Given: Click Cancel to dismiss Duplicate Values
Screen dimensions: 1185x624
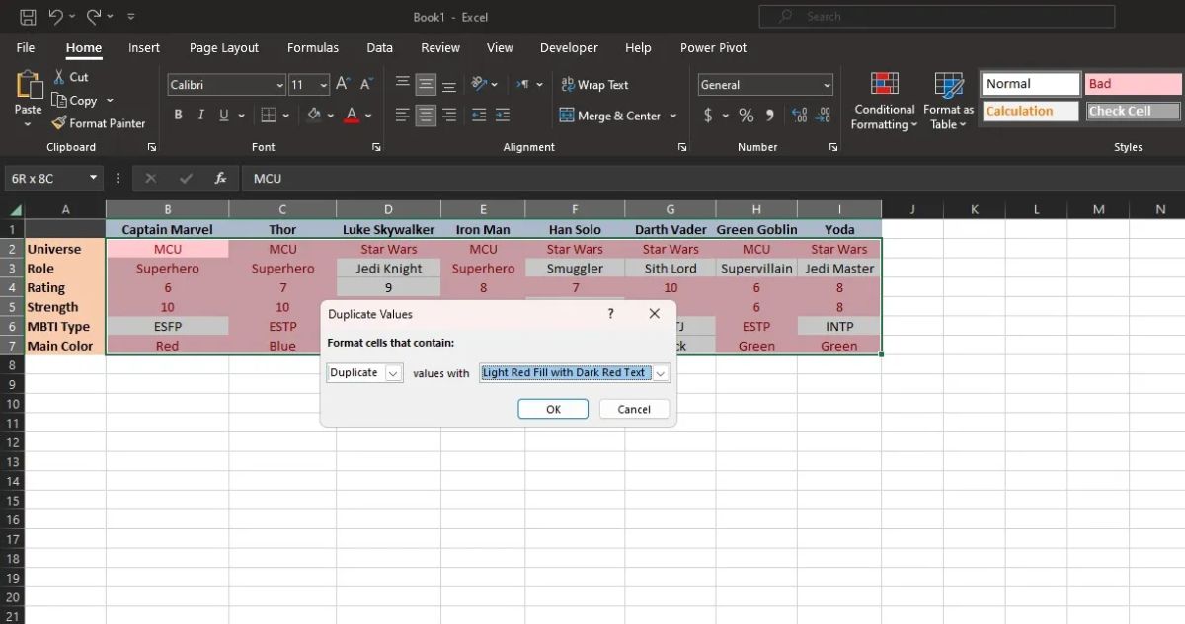Looking at the screenshot, I should (x=634, y=408).
